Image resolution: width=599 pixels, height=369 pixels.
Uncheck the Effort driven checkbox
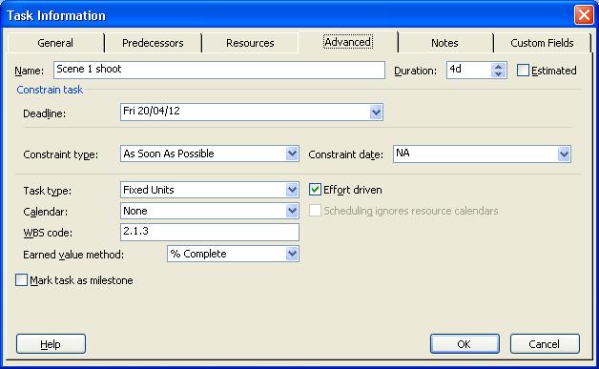pyautogui.click(x=315, y=190)
